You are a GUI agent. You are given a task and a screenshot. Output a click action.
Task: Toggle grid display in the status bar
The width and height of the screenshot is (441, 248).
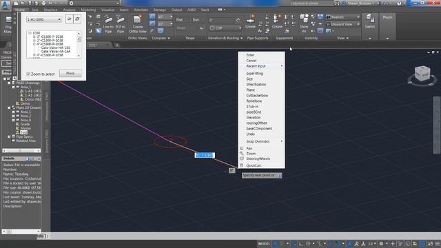(276, 244)
